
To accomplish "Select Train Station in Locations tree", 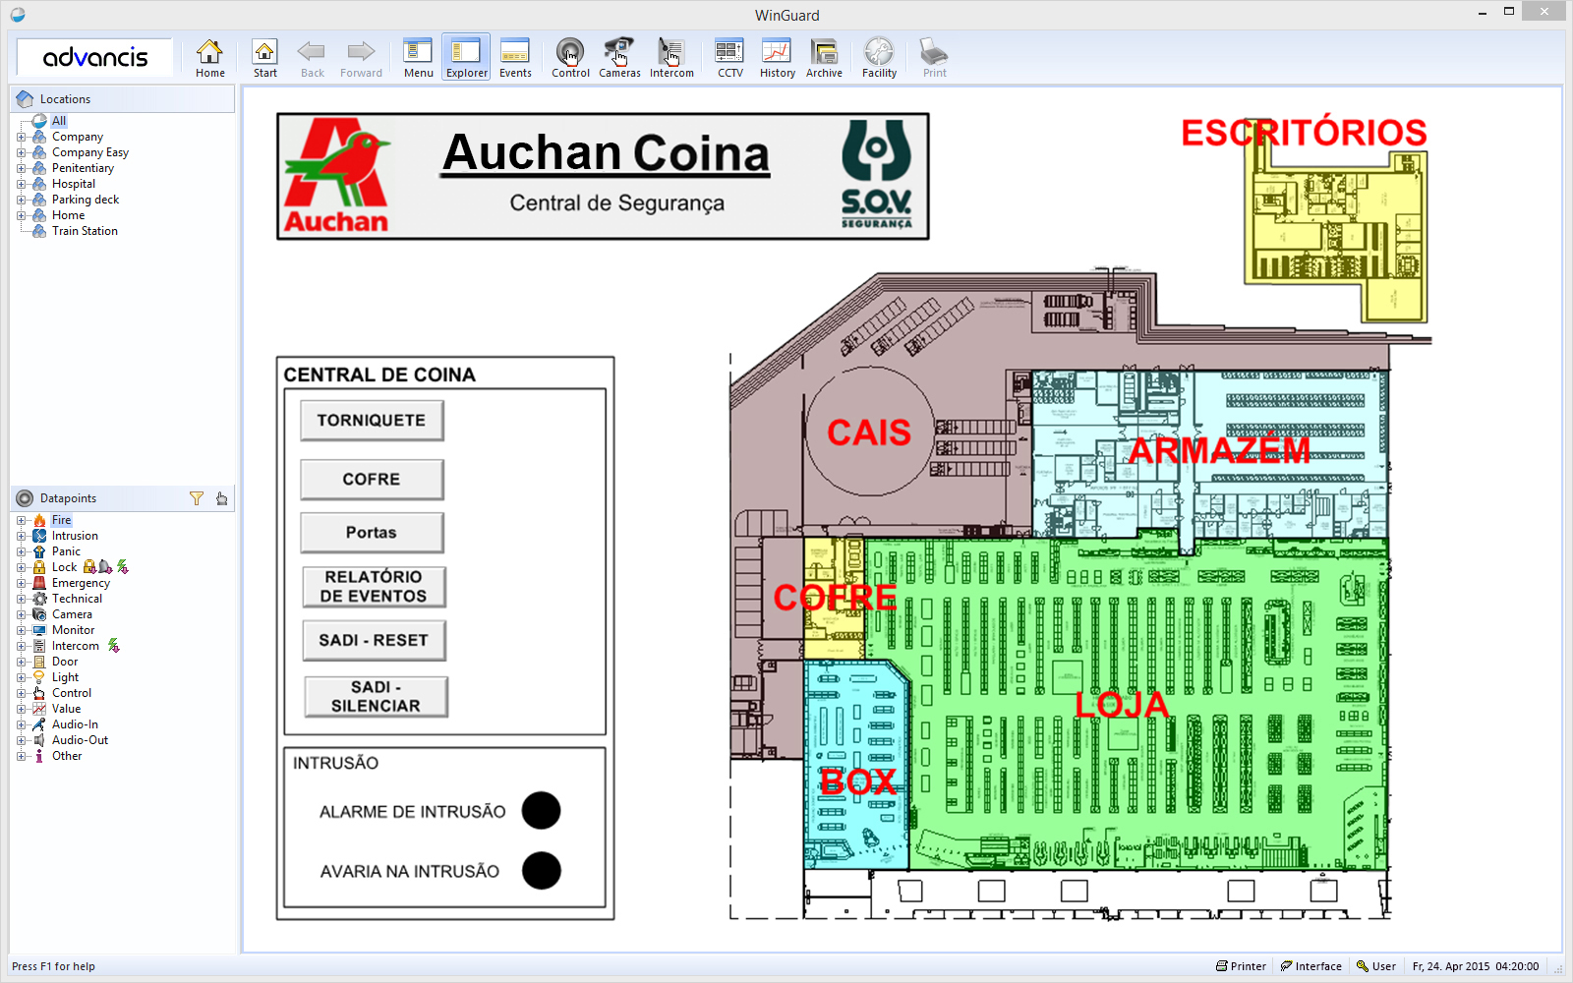I will click(85, 231).
